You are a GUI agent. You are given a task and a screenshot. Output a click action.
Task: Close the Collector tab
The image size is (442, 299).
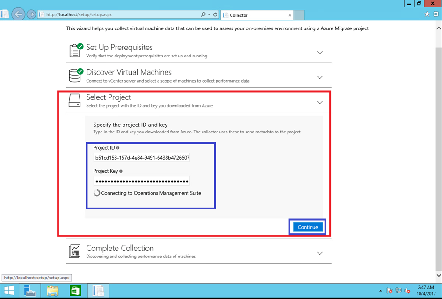click(290, 15)
